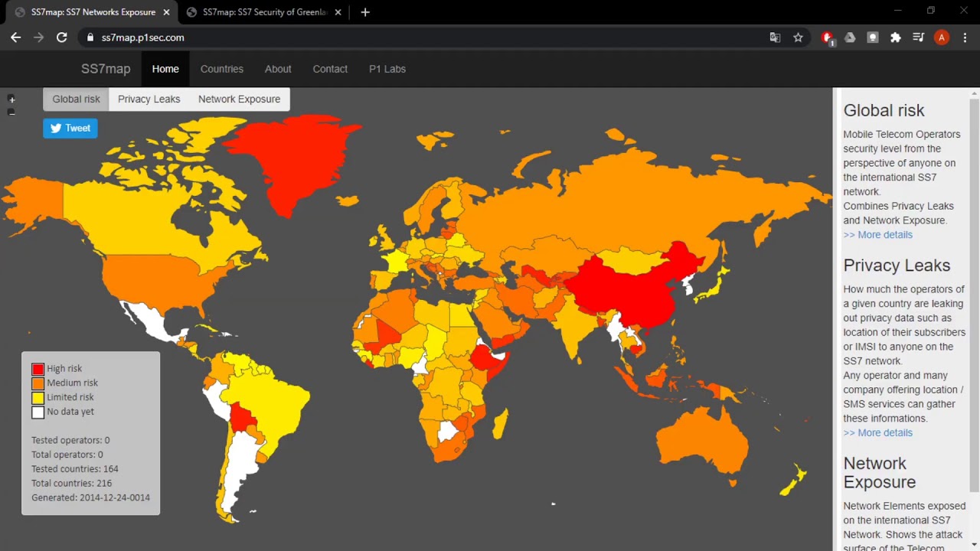Open the Chrome profile avatar 'A'
The width and height of the screenshot is (980, 551).
tap(942, 37)
